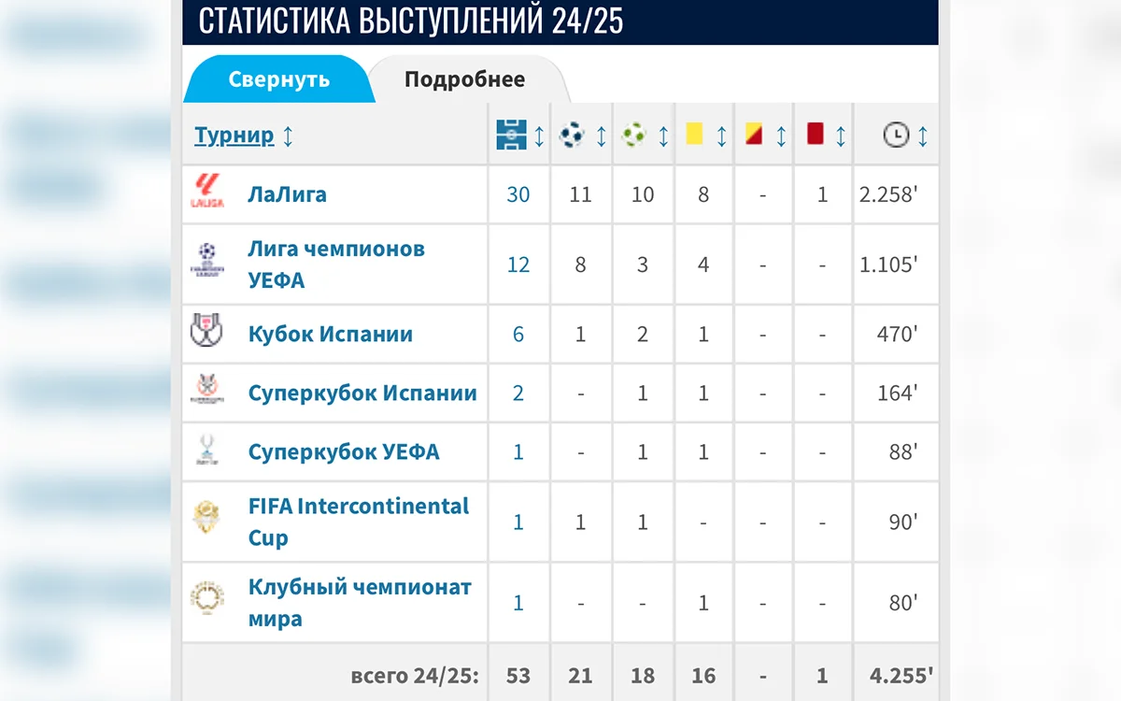Switch to the Подробнее tab
The image size is (1121, 701).
point(462,79)
